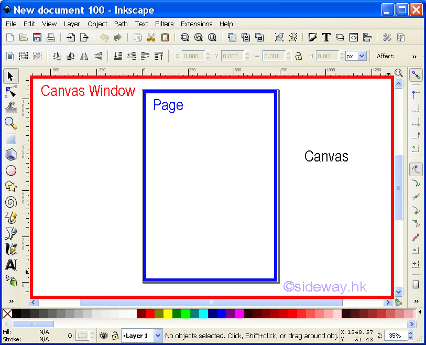
Task: Open the Path menu
Action: tap(121, 24)
